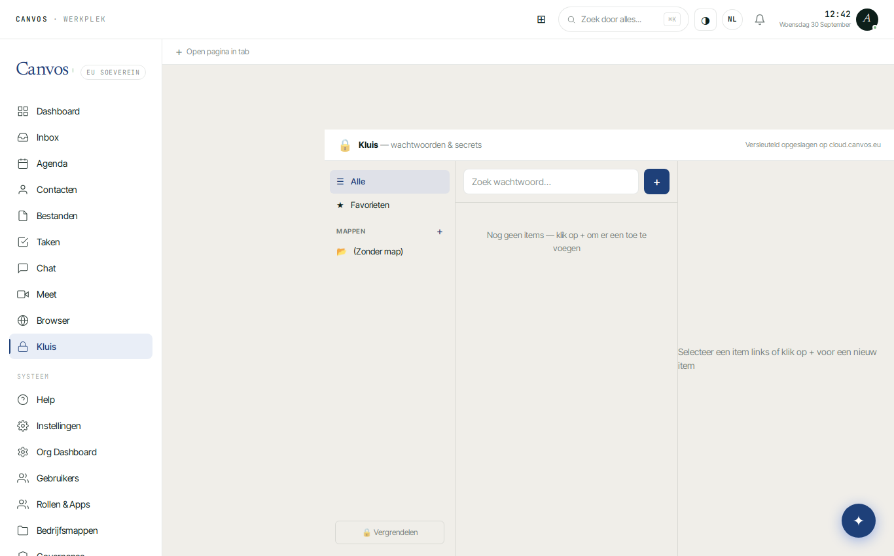Open Meet video section
This screenshot has width=894, height=556.
tap(80, 294)
